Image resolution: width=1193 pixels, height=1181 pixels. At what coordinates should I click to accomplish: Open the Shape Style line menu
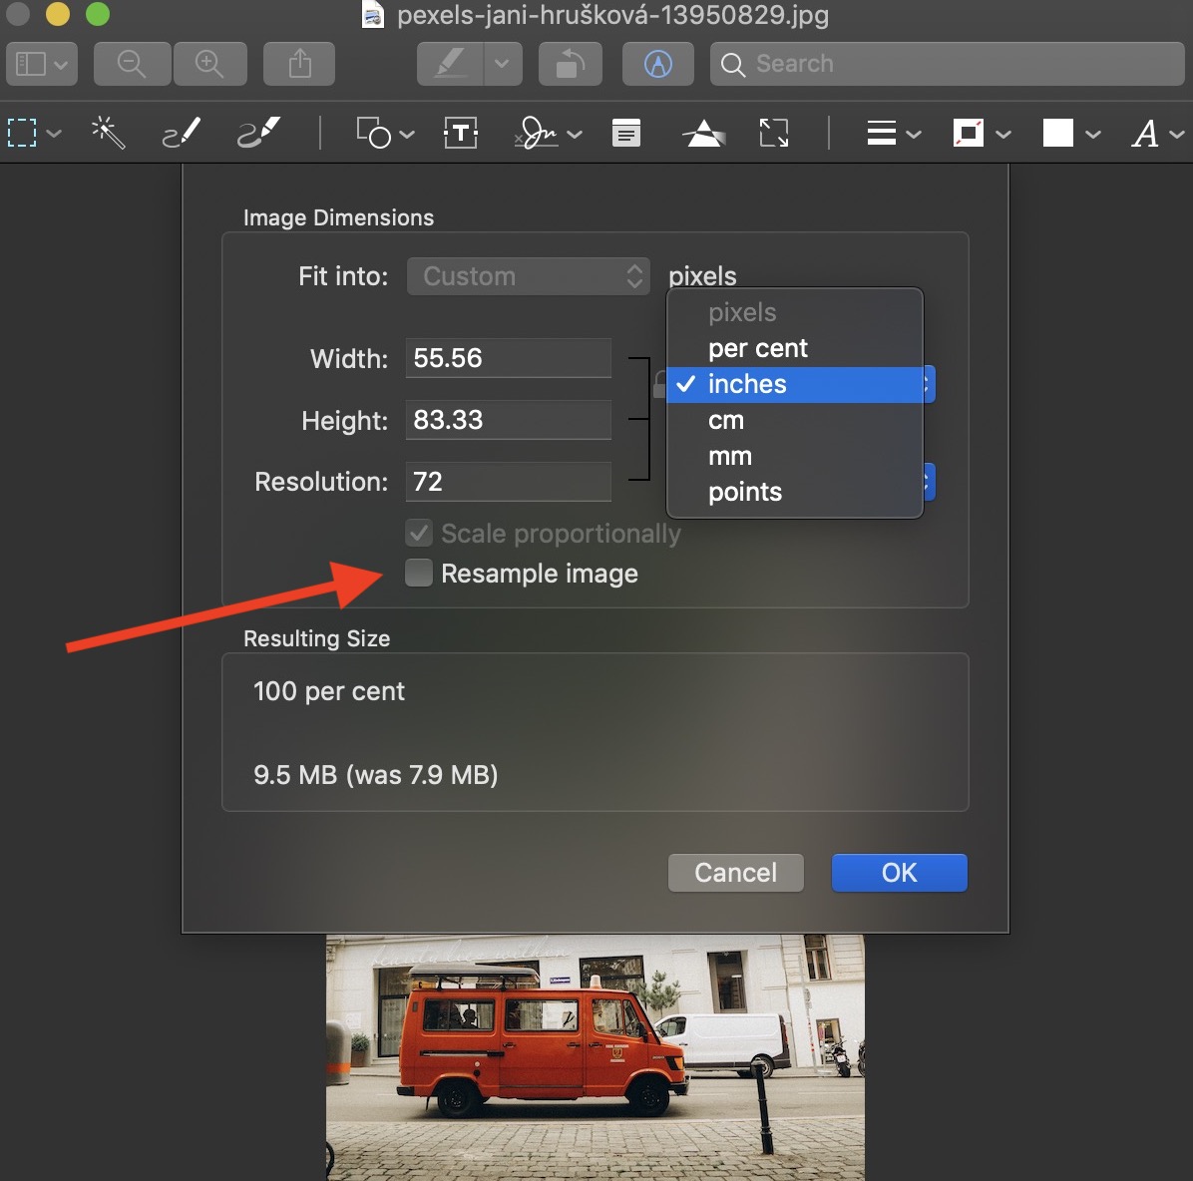(894, 134)
